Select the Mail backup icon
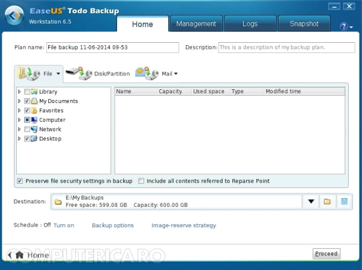This screenshot has width=362, height=270. coord(147,74)
